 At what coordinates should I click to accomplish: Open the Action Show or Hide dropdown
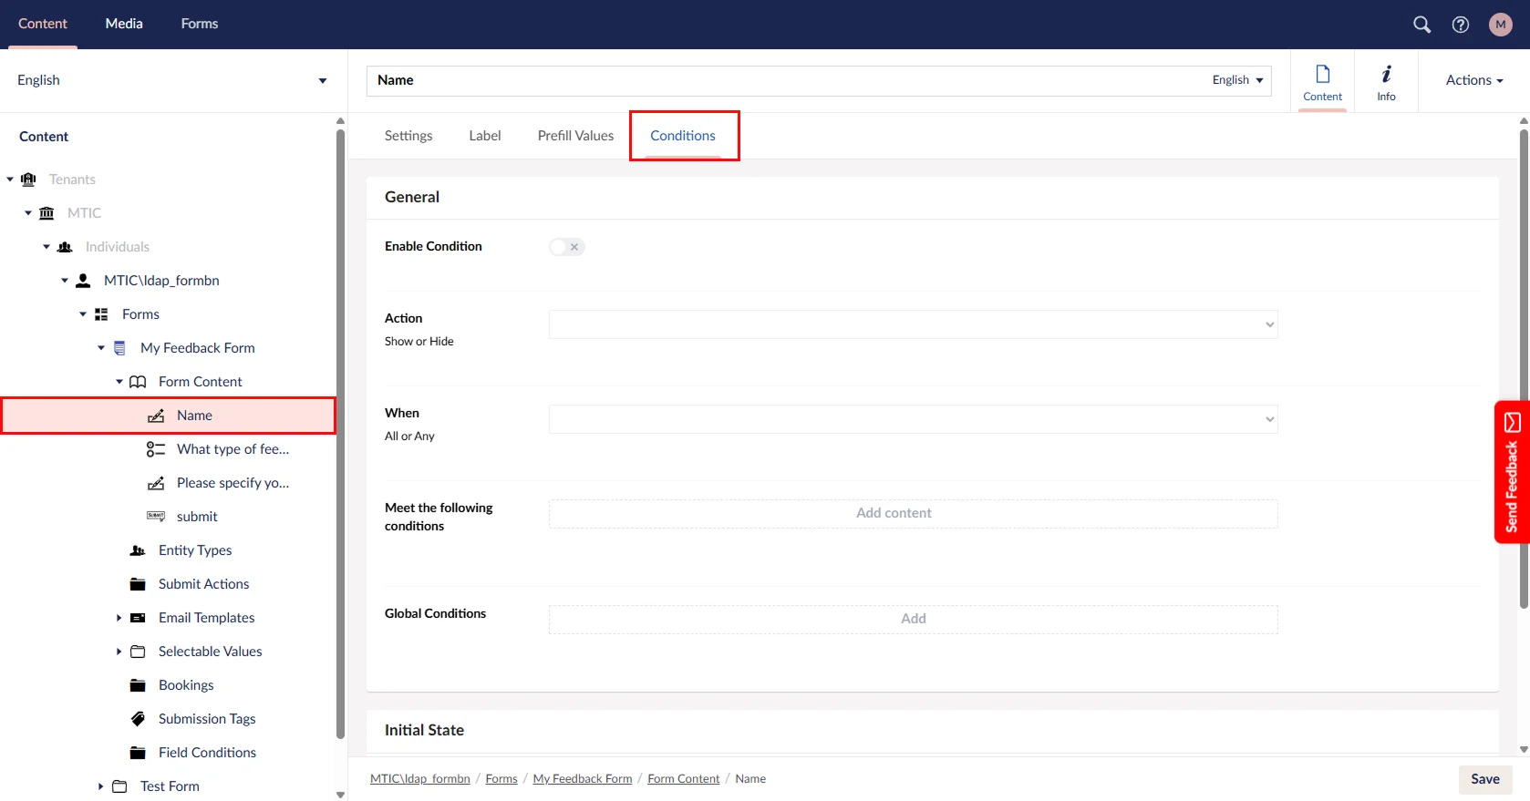click(x=913, y=324)
